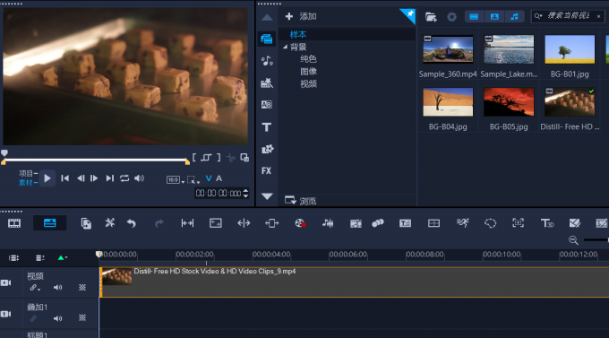Mute the 叠加1 overlay track
This screenshot has height=338, width=609.
click(57, 318)
